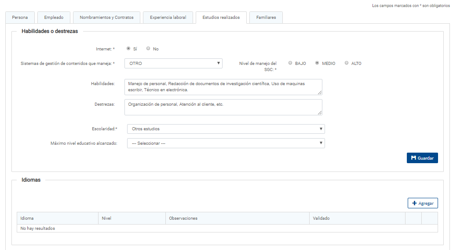
Task: Click the Validado column header
Action: pos(357,218)
